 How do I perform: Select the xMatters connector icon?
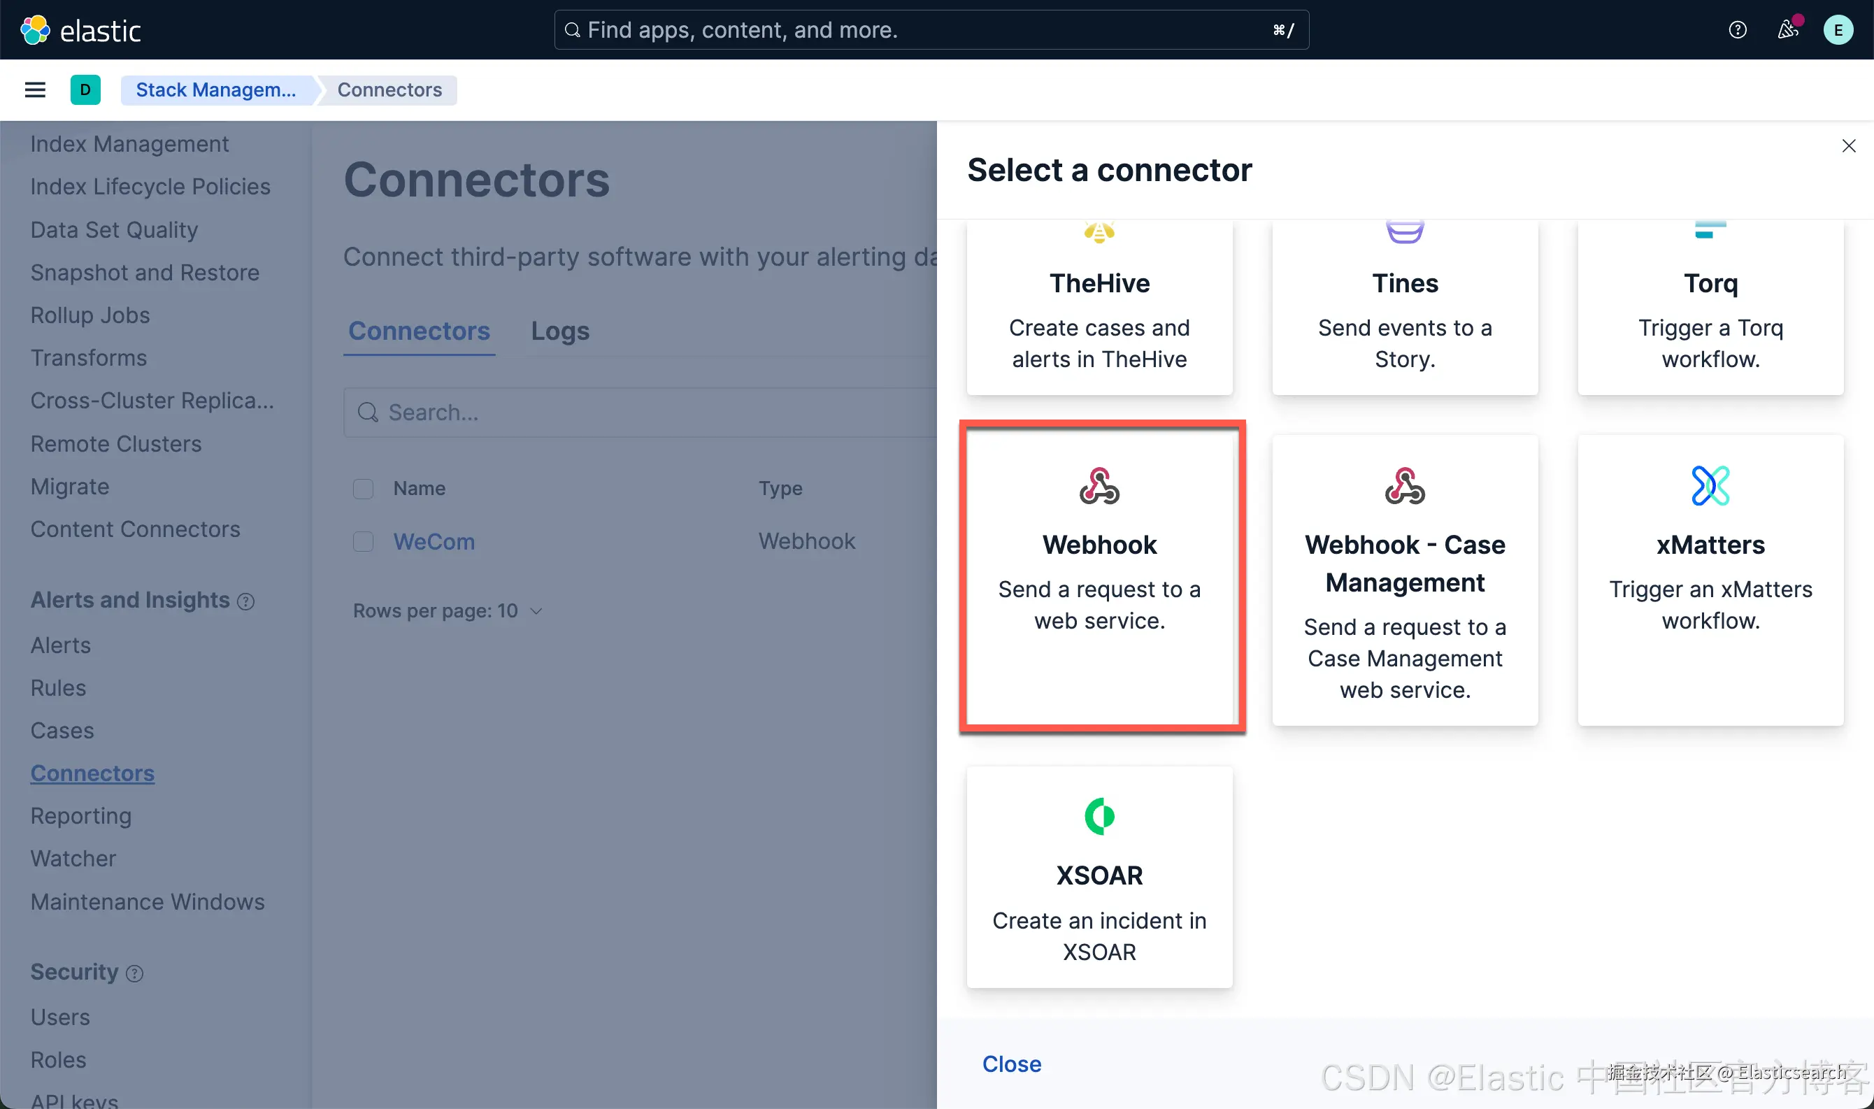(1710, 486)
